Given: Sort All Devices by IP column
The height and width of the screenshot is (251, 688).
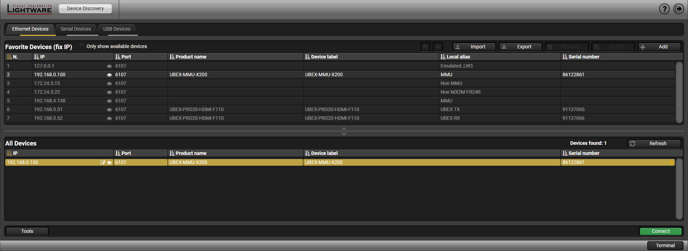Looking at the screenshot, I should [x=59, y=153].
